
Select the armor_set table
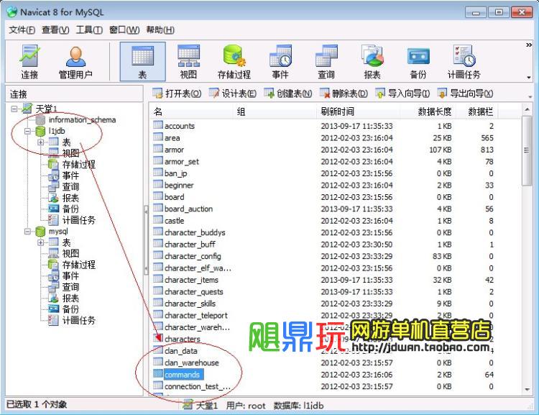(182, 162)
